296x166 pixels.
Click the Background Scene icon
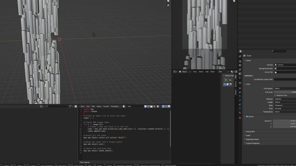point(276,69)
